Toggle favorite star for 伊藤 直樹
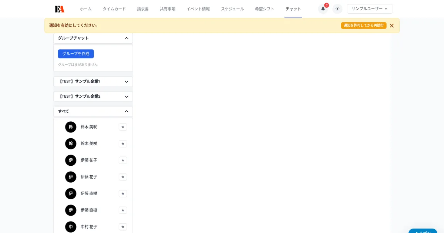Viewport: 444px width, 233px height. coord(123,193)
